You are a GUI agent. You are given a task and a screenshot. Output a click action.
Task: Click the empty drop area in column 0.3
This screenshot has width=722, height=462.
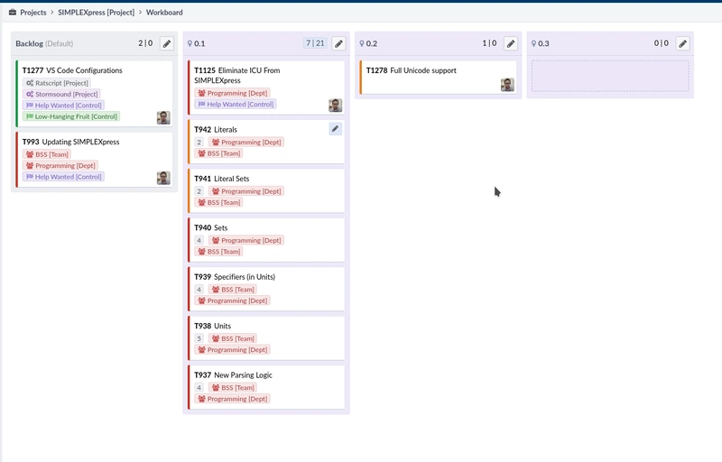pos(610,76)
